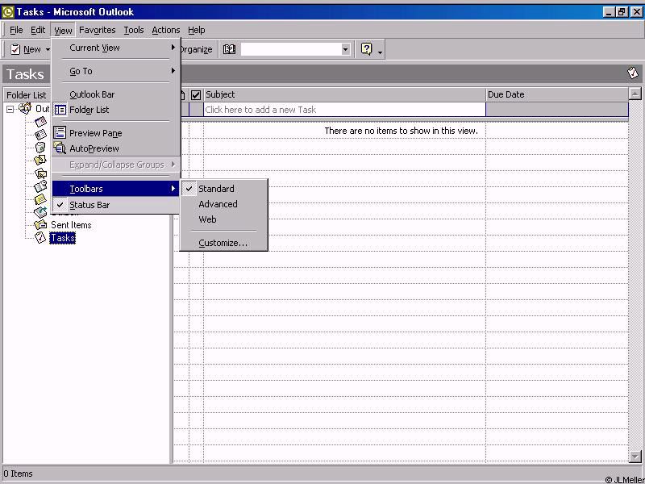Click the clipboard icon at banner's right end
The image size is (645, 484).
coord(633,73)
